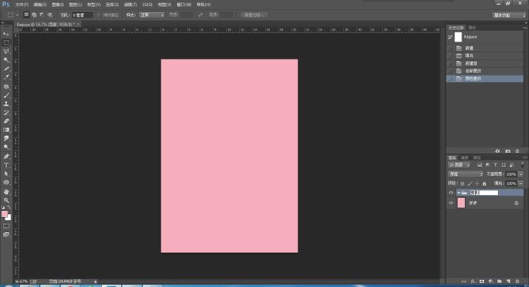This screenshot has height=287, width=529.
Task: Open the workspace switcher dropdown
Action: click(x=509, y=15)
